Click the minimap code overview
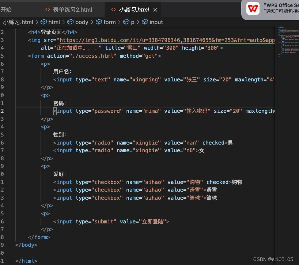 pos(288,42)
